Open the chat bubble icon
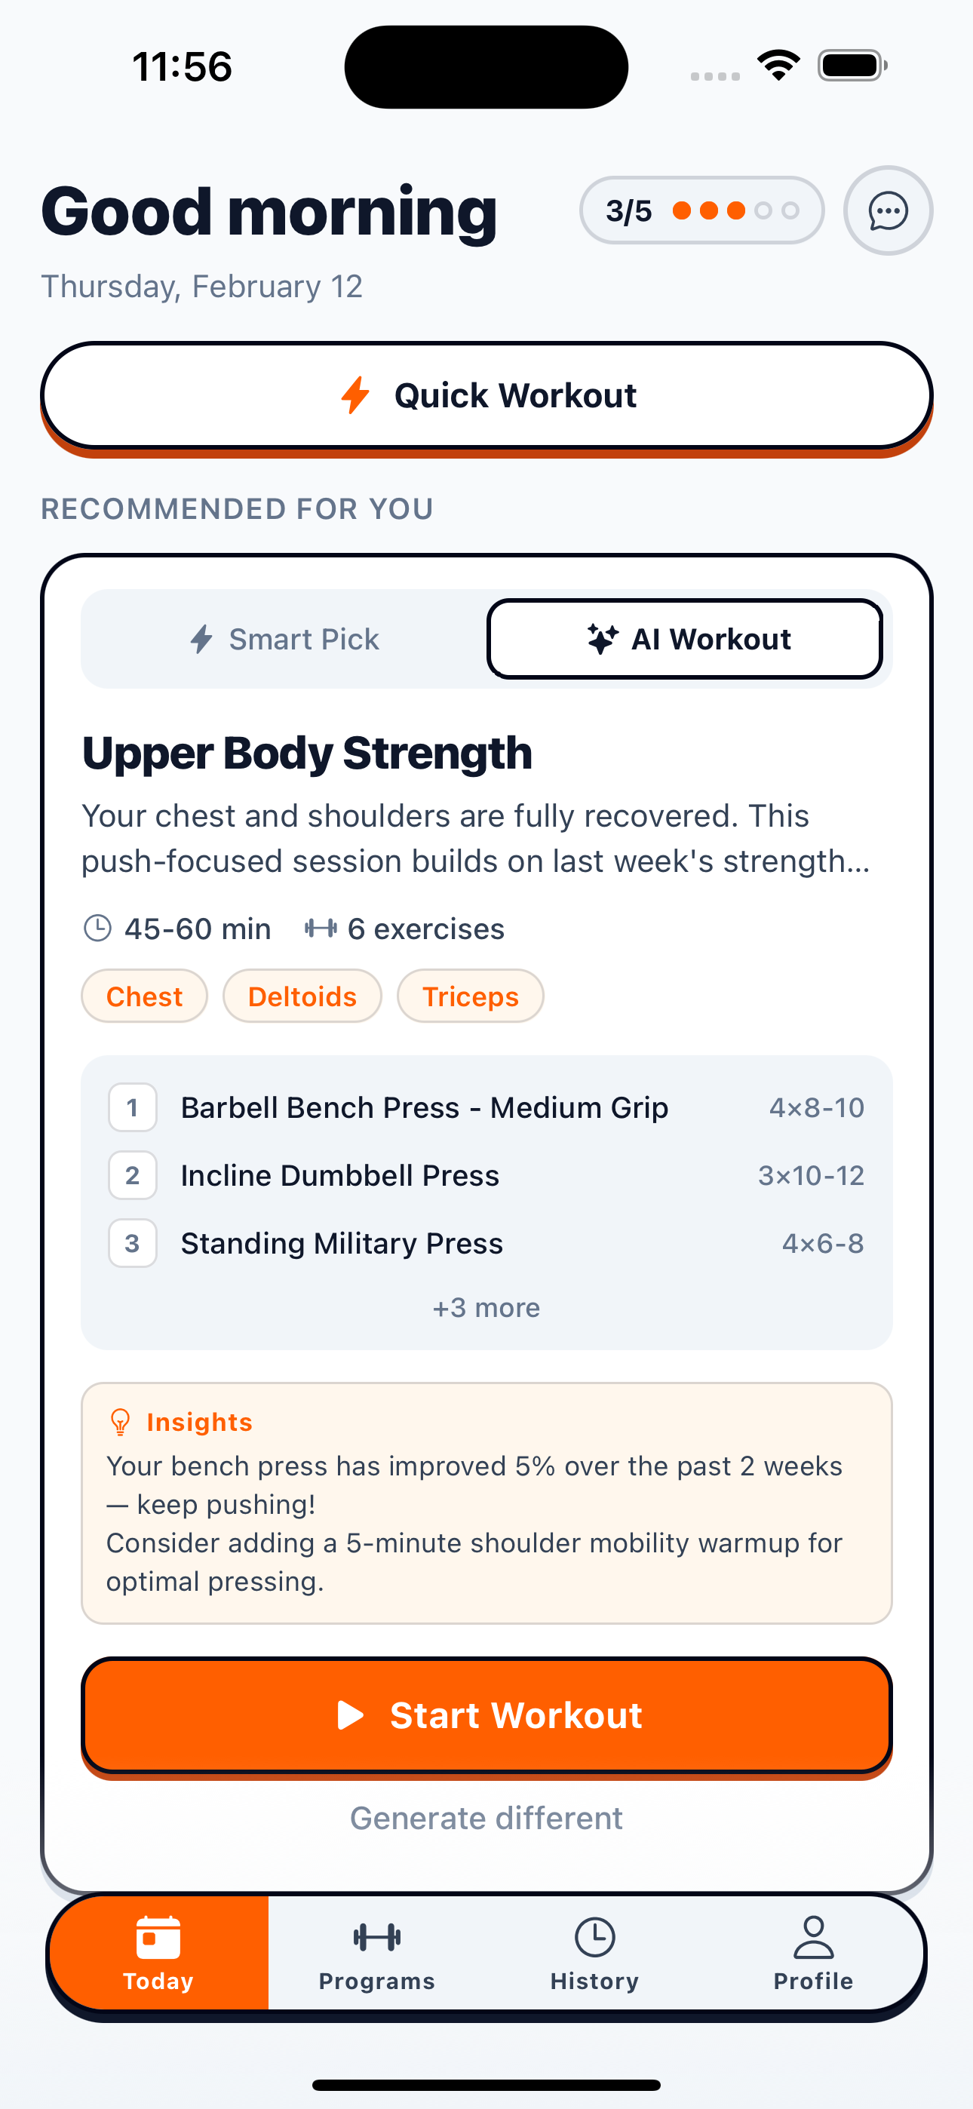 point(888,211)
